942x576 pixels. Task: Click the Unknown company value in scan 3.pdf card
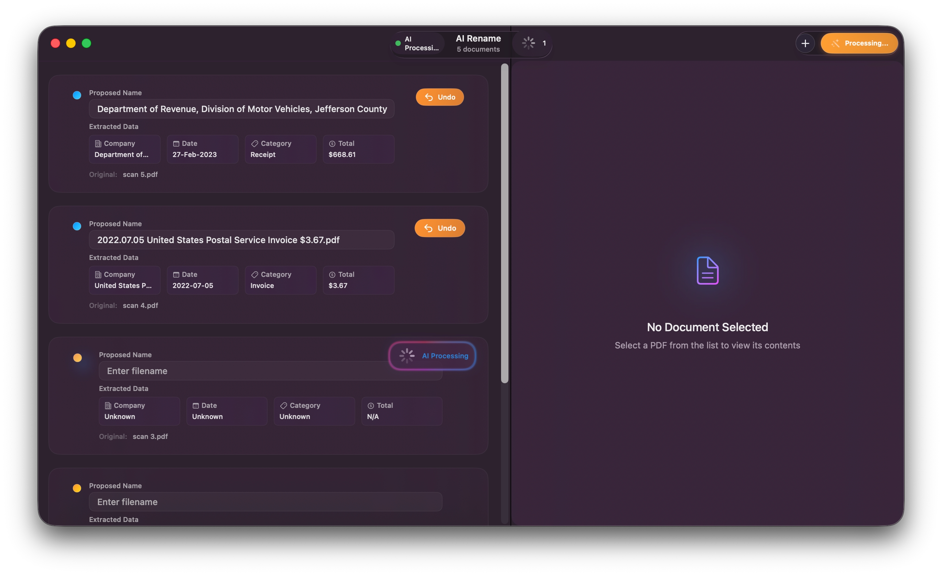click(120, 417)
